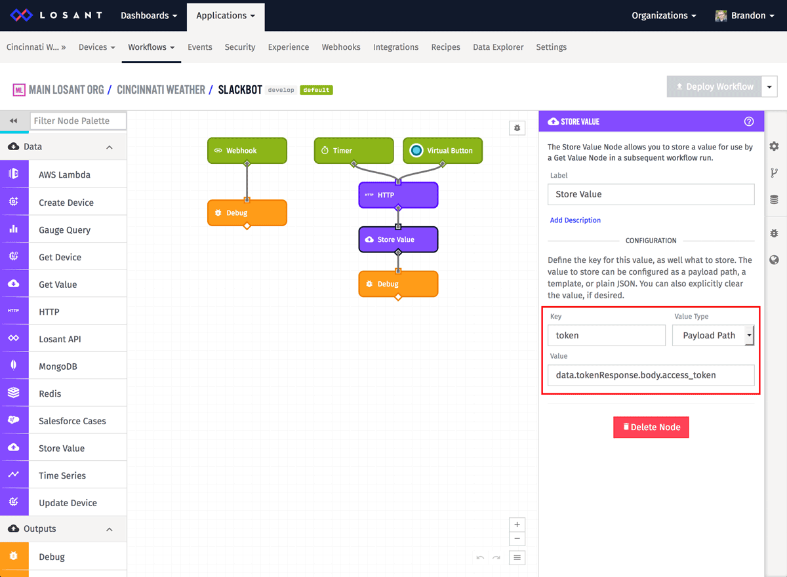Open the versions branch side tab
Viewport: 787px width, 577px height.
click(775, 173)
